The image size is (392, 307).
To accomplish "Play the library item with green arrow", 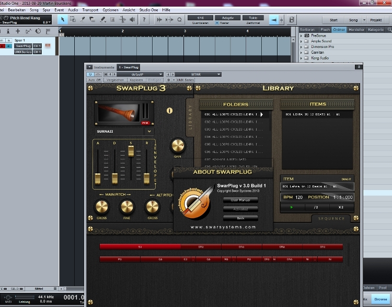I will (292, 207).
